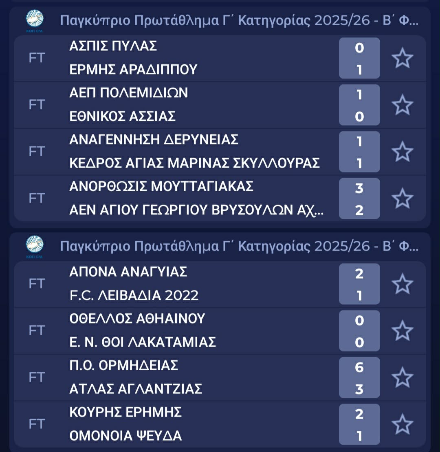Star the ΑΝΟΡΘΩΣΙΣ ΜΟΥΤΤΑΓΙΑΚΑΣ match
Screen dimensions: 440x452
coord(402,199)
